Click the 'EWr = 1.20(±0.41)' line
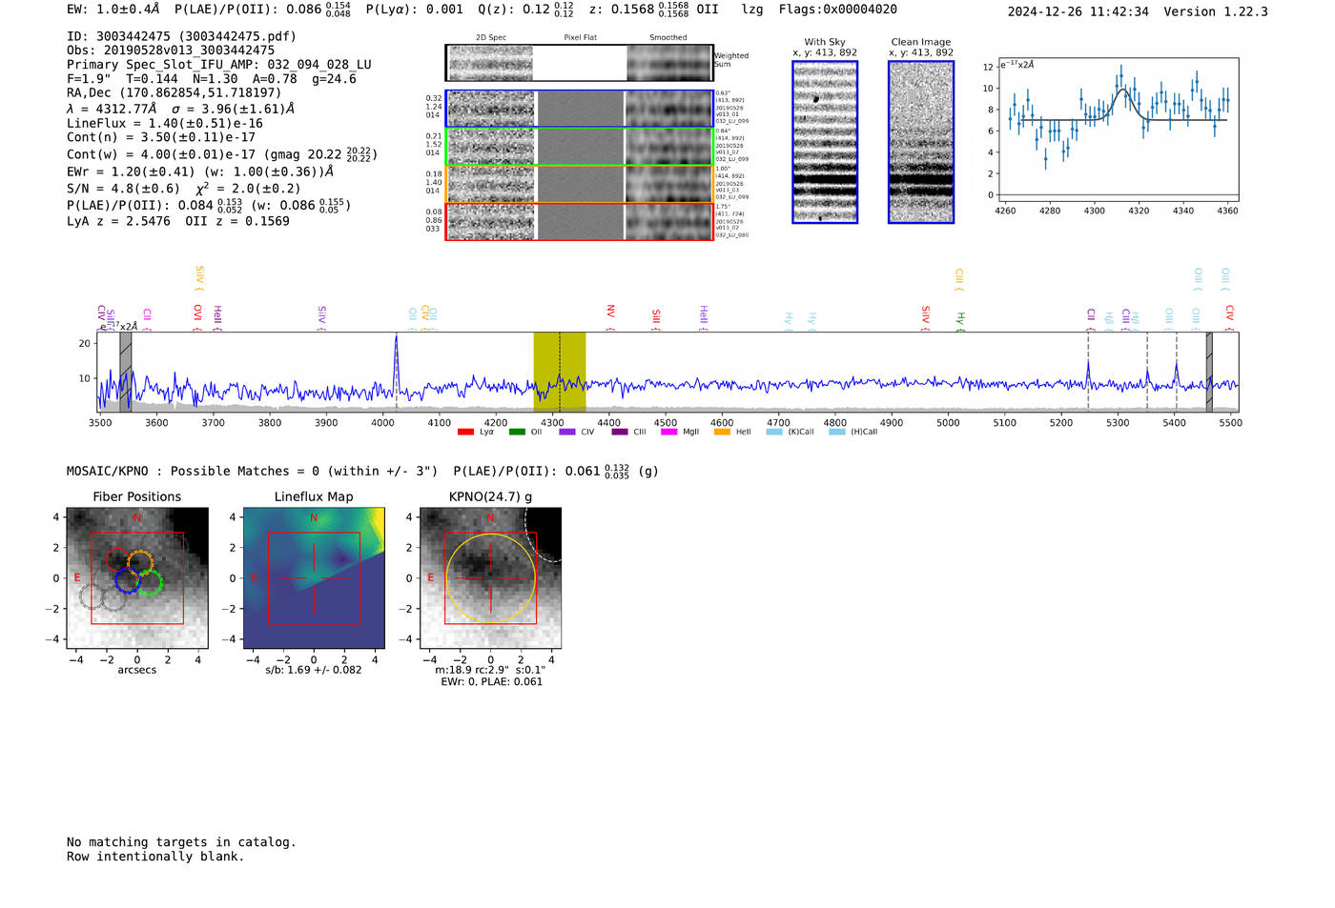 click(200, 172)
